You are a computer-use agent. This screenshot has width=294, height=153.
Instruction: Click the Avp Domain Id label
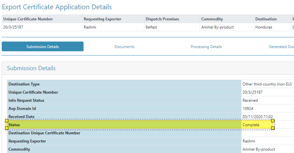tap(22, 108)
